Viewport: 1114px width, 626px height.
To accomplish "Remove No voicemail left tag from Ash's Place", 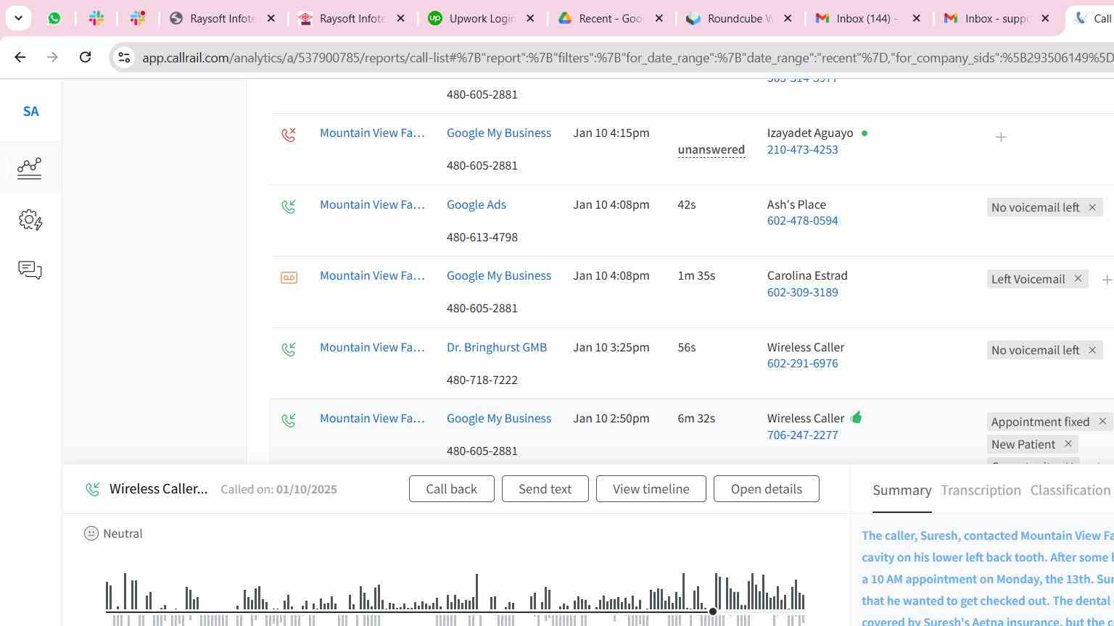I will [1092, 207].
